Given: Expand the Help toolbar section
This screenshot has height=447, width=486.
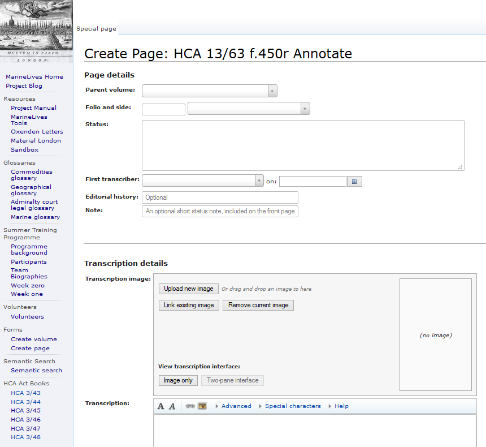Looking at the screenshot, I should click(341, 406).
